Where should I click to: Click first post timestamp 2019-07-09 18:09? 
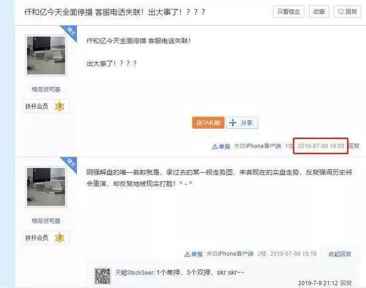tap(320, 146)
